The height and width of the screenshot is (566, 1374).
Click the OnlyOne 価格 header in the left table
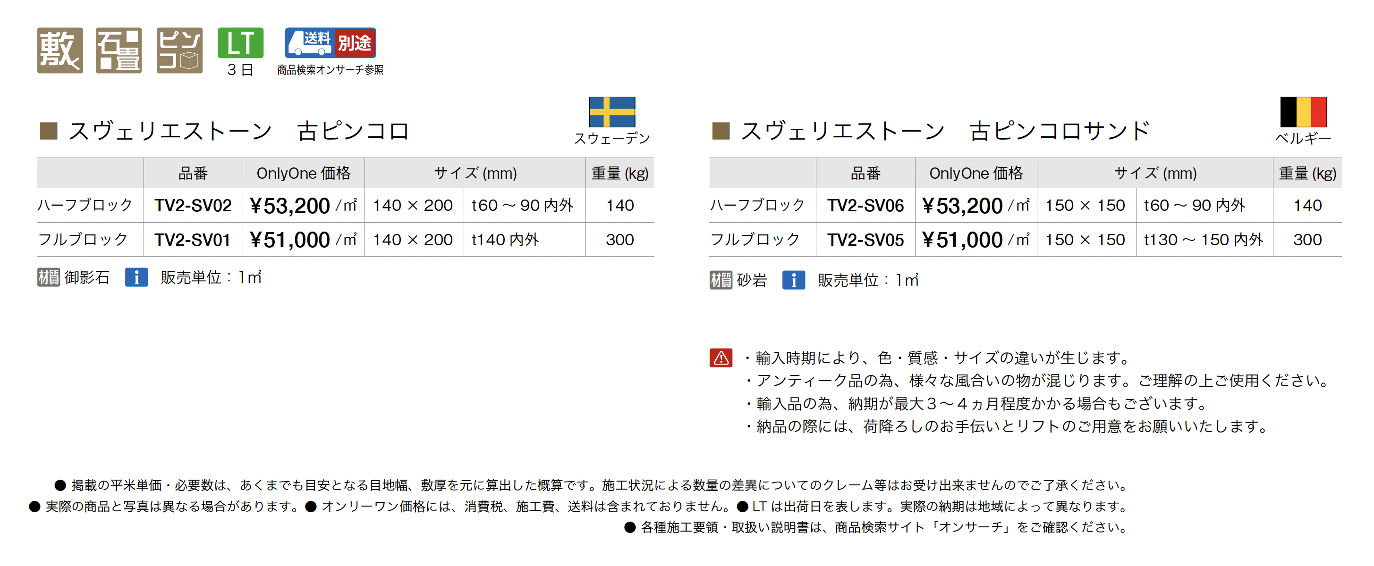coord(304,173)
